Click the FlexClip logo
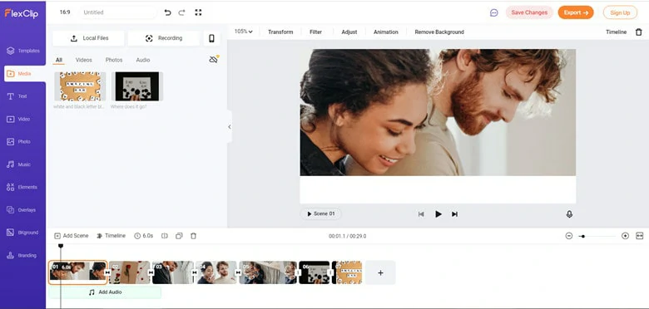This screenshot has height=309, width=649. [x=22, y=13]
